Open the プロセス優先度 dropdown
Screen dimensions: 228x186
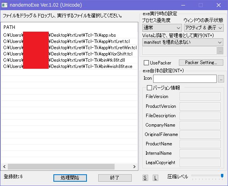(162, 28)
